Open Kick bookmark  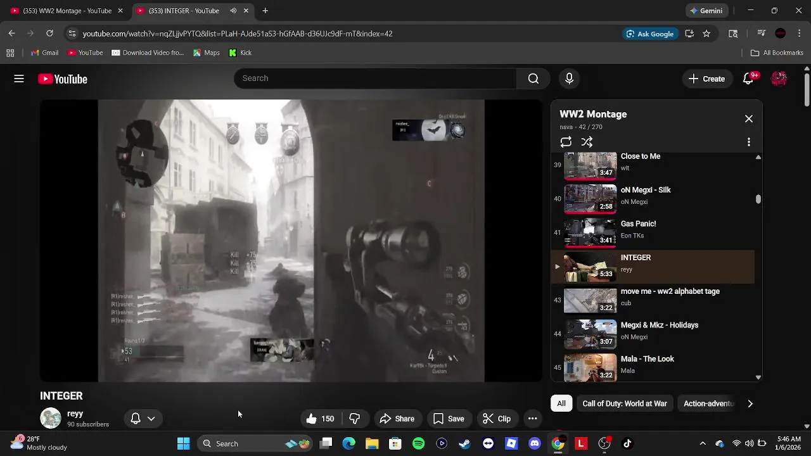click(x=240, y=53)
